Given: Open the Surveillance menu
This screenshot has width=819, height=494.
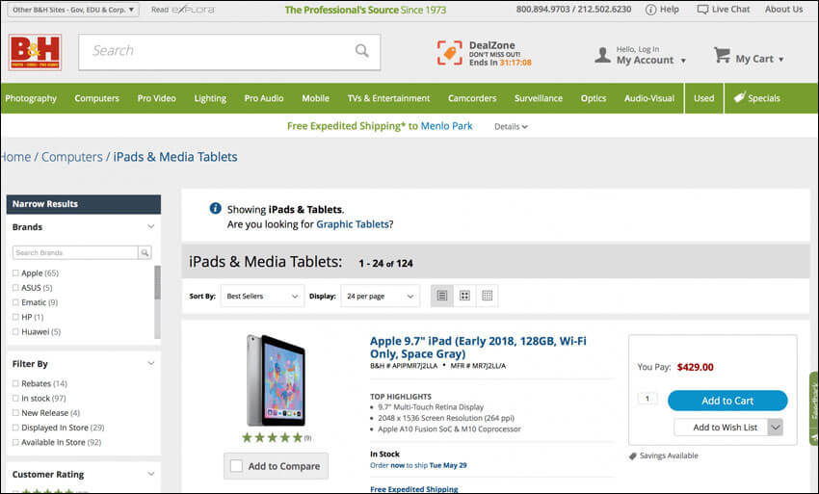Looking at the screenshot, I should pos(539,98).
